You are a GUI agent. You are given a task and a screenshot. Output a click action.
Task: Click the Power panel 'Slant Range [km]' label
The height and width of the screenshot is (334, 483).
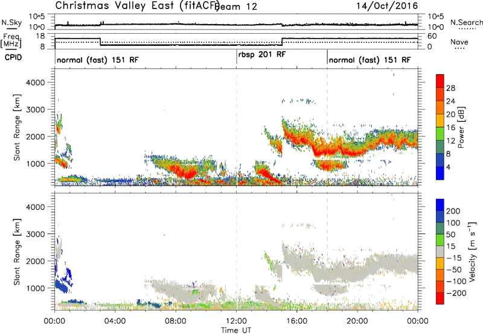(17, 127)
